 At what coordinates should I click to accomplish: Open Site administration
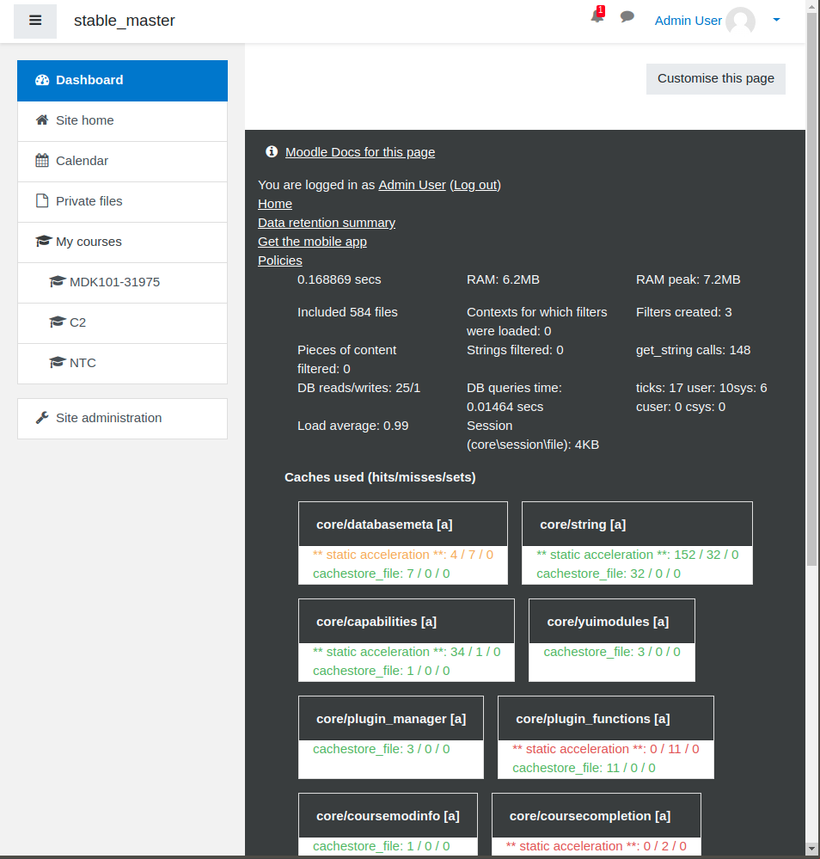pyautogui.click(x=123, y=419)
